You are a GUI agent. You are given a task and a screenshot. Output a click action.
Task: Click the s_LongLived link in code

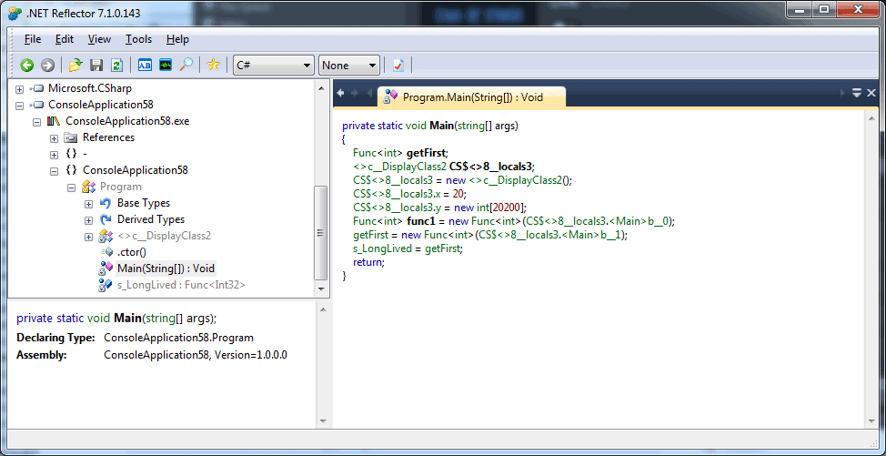[381, 248]
